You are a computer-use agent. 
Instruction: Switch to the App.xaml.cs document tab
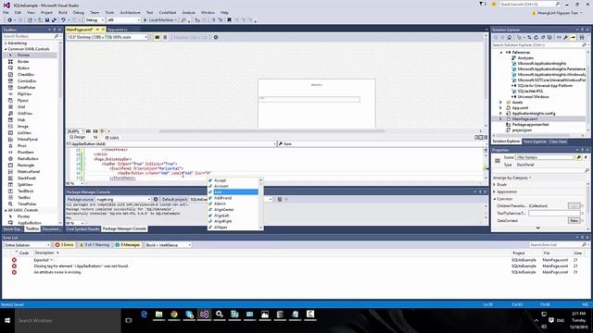[118, 30]
